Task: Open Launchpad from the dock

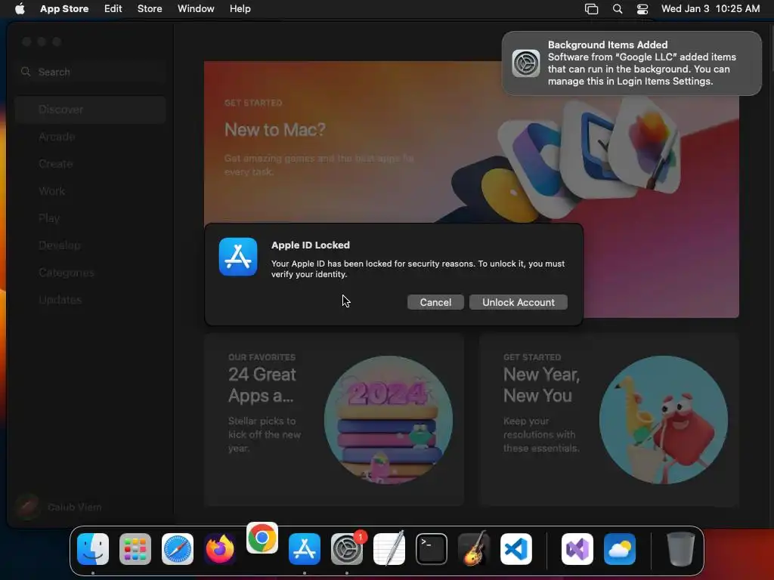Action: (135, 549)
